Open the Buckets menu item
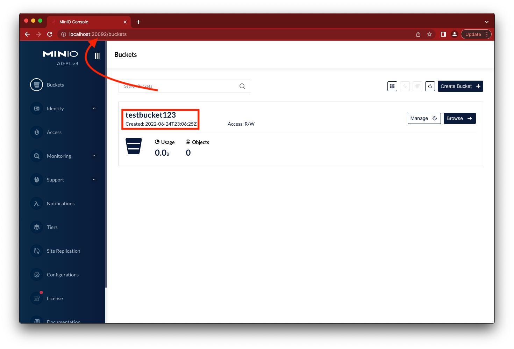The height and width of the screenshot is (349, 514). [55, 85]
